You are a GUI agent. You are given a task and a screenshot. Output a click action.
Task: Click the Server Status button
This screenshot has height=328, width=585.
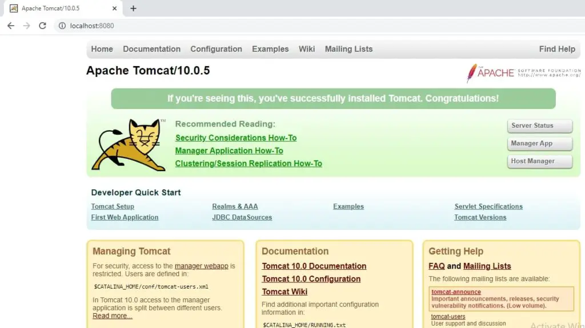[x=539, y=125]
